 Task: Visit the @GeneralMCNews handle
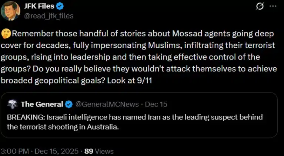[x=107, y=104]
